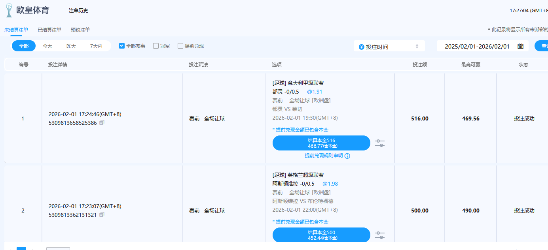Image resolution: width=548 pixels, height=250 pixels.
Task: Click info icon beside 提前兑现规则申明
Action: point(347,156)
